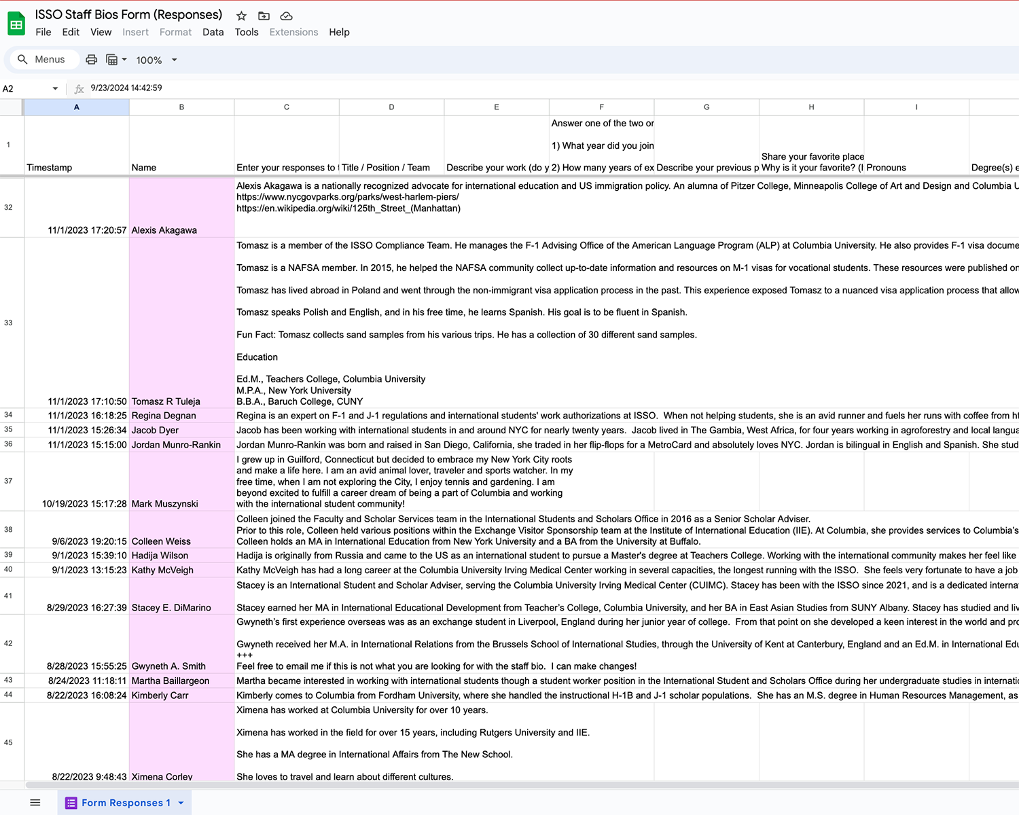
Task: Select column H header
Action: pos(811,107)
